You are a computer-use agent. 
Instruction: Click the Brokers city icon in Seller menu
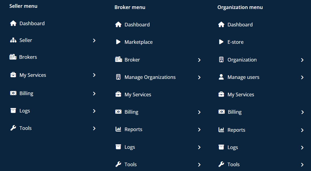pos(13,57)
